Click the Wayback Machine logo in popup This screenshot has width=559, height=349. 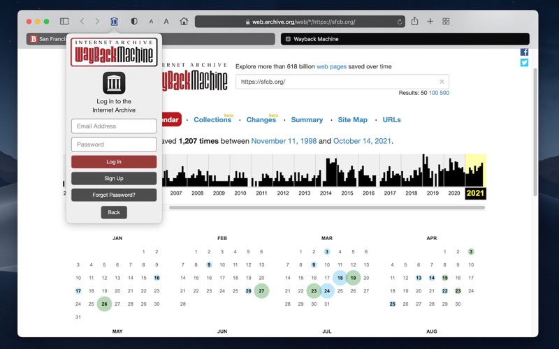(x=114, y=53)
